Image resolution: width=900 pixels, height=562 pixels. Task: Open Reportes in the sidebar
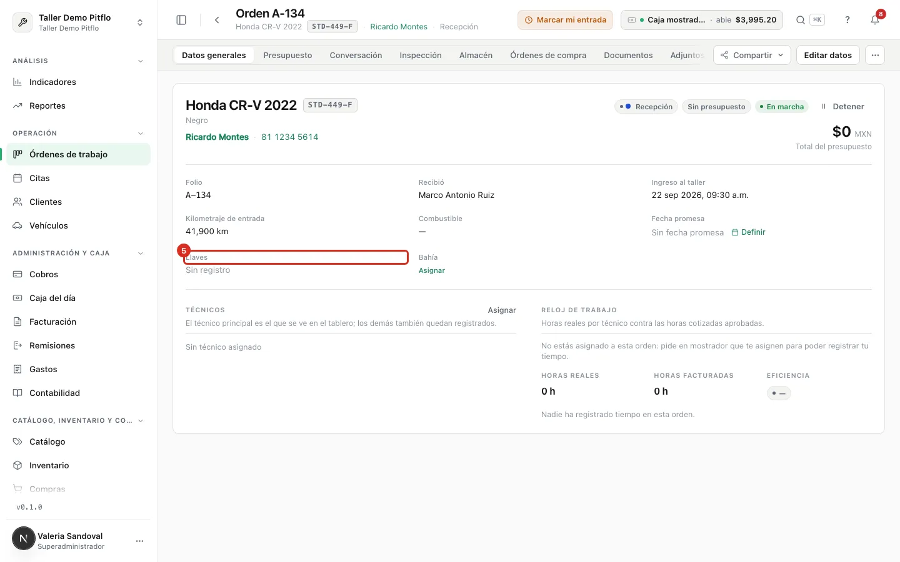[78, 106]
